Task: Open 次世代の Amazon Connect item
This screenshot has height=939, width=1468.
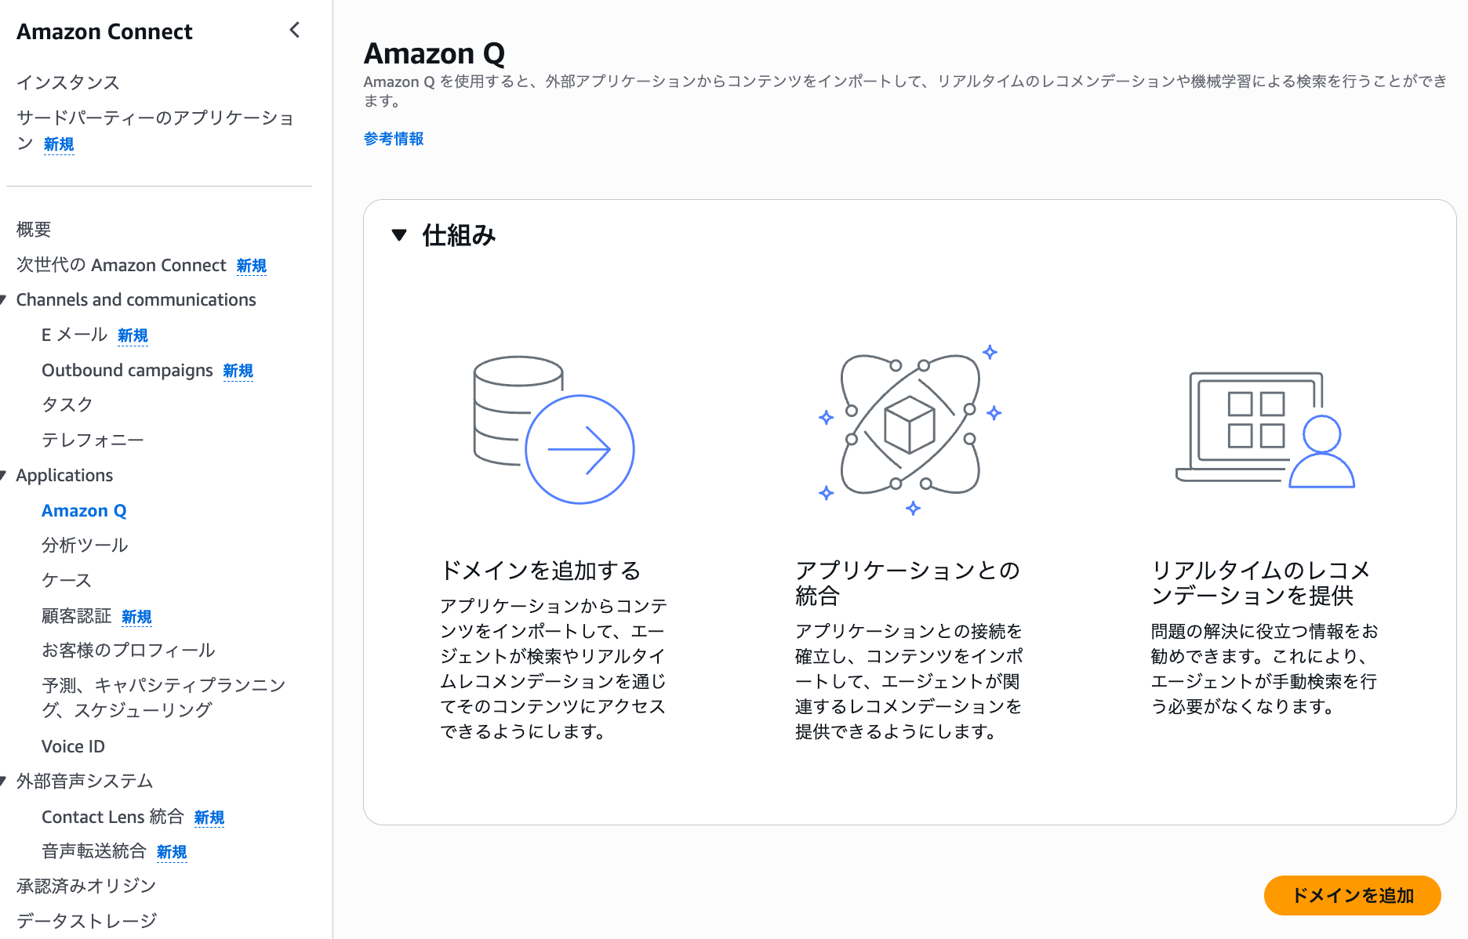Action: coord(122,265)
